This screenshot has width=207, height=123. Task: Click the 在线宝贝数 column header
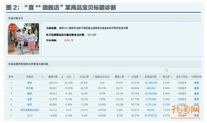coord(151,77)
